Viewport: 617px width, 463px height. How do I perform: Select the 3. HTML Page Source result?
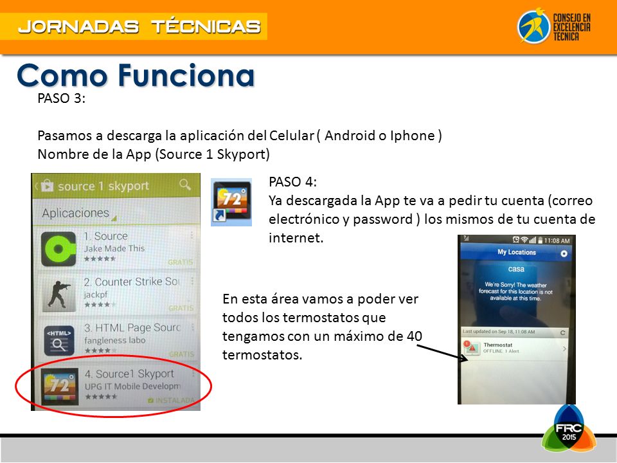pyautogui.click(x=132, y=327)
